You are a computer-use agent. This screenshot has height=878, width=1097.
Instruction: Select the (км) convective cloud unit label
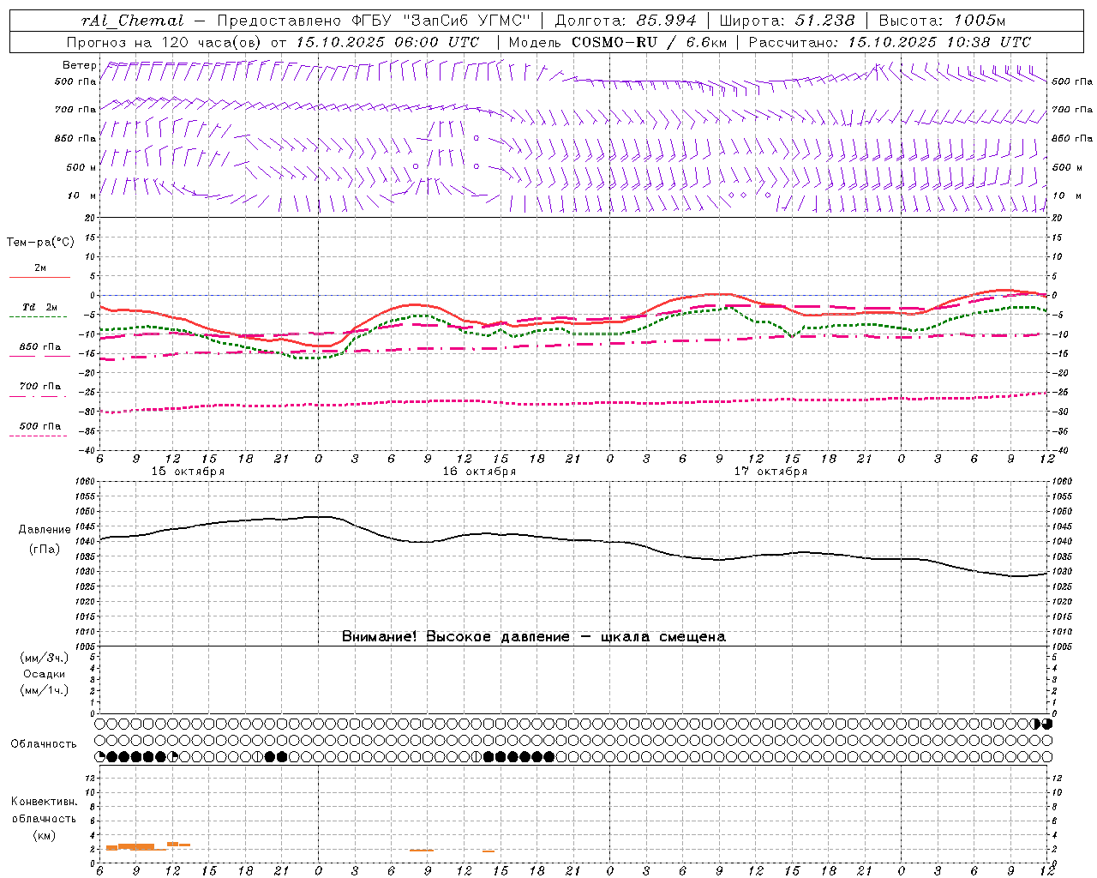44,835
